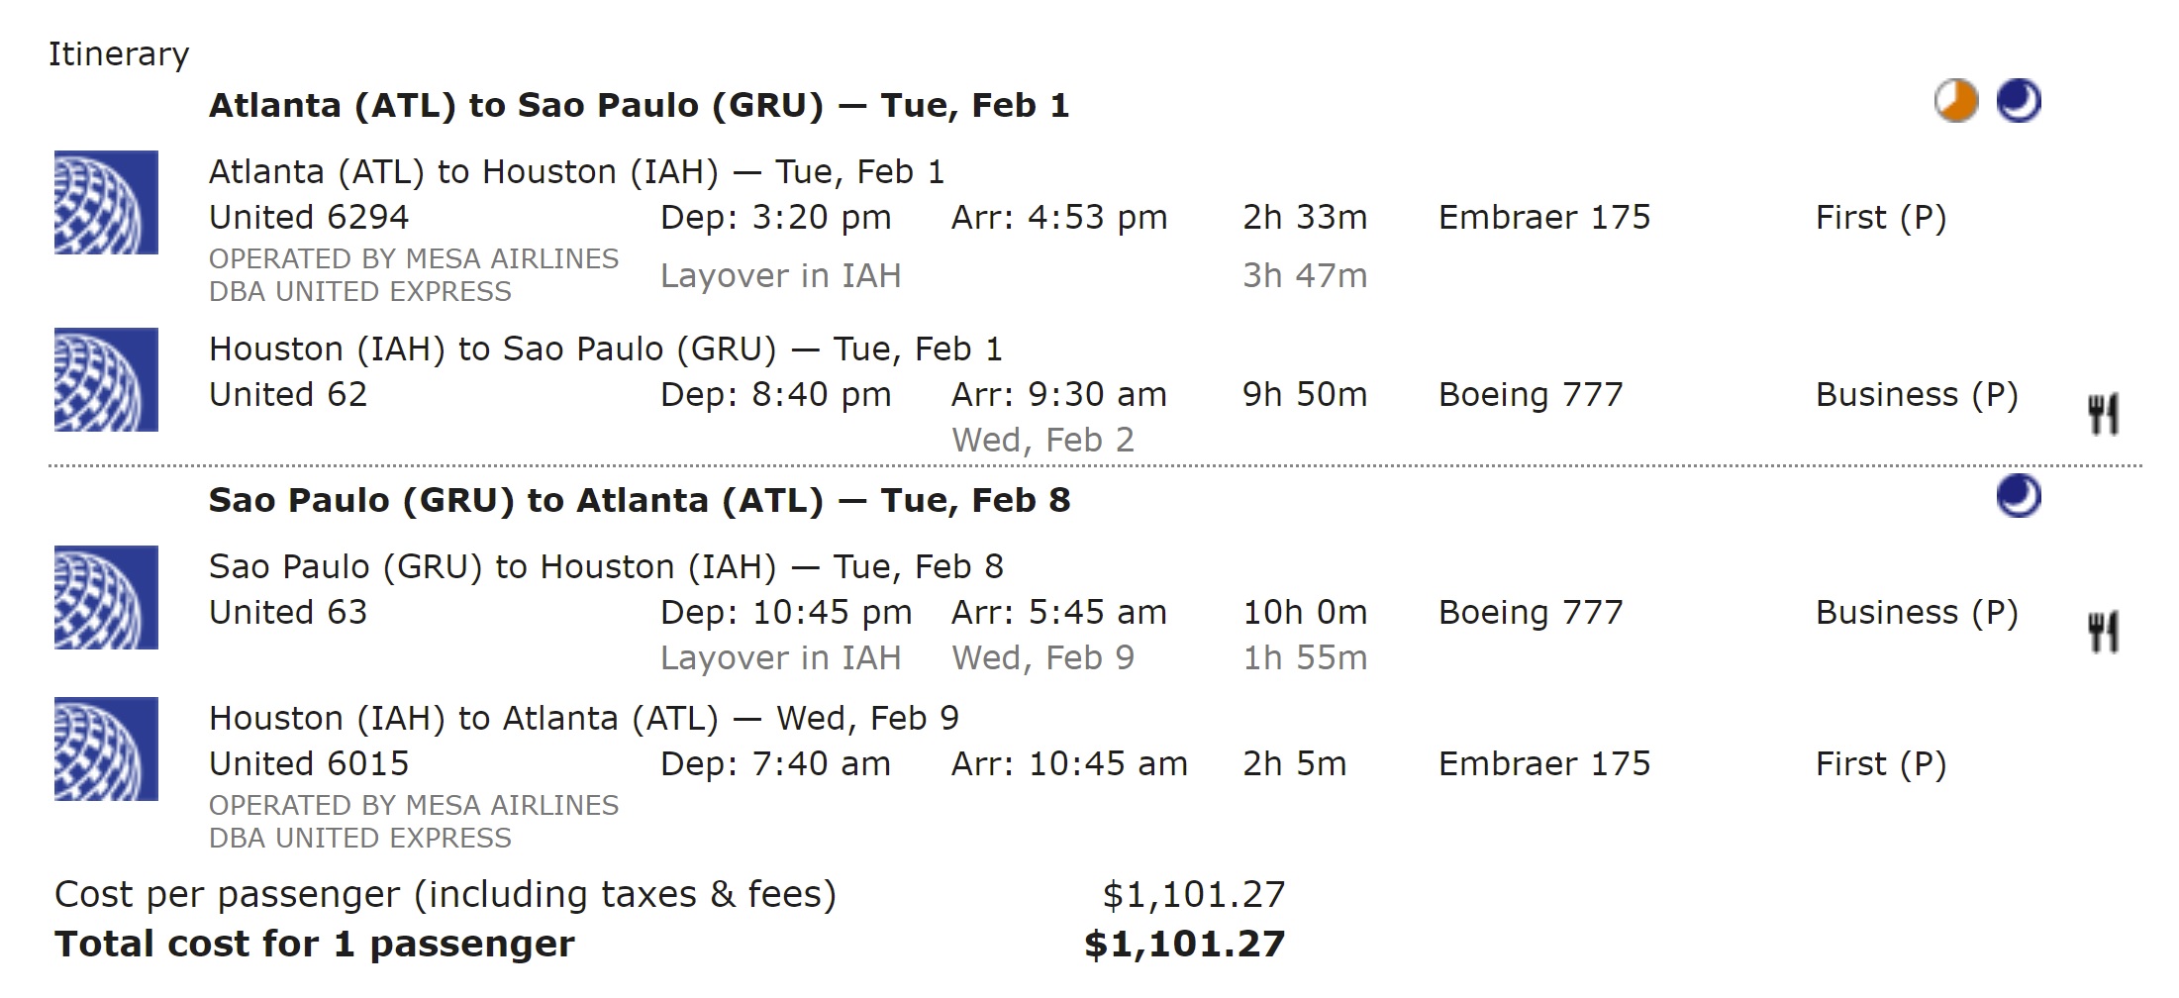Viewport: 2179px width, 998px height.
Task: Click the United logo beside flight United 63
Action: (x=106, y=598)
